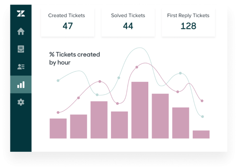Viewport: 238px width, 168px height.
Task: Open the Home icon in sidebar
Action: pyautogui.click(x=21, y=31)
